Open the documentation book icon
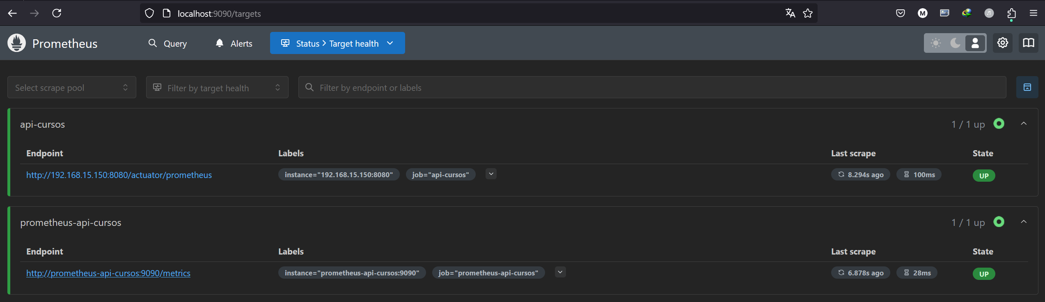This screenshot has width=1045, height=302. point(1028,43)
